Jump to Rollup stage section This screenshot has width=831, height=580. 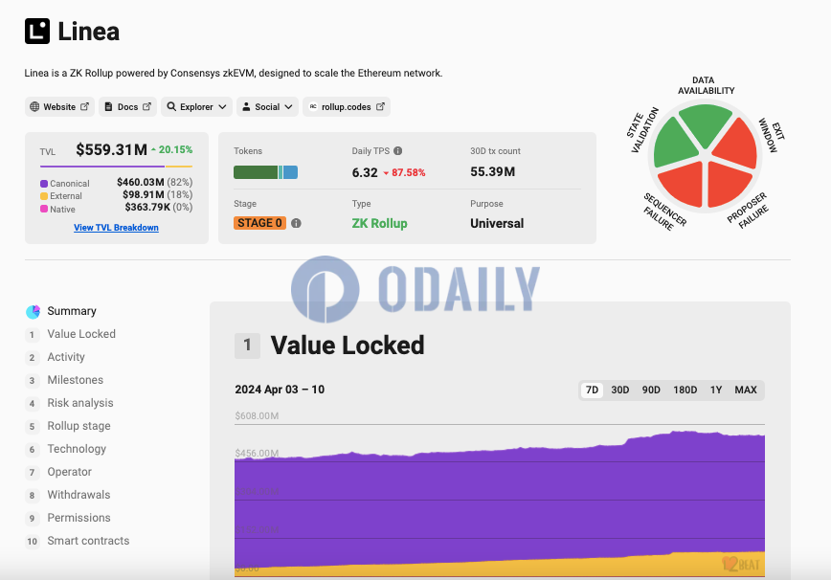pos(79,426)
